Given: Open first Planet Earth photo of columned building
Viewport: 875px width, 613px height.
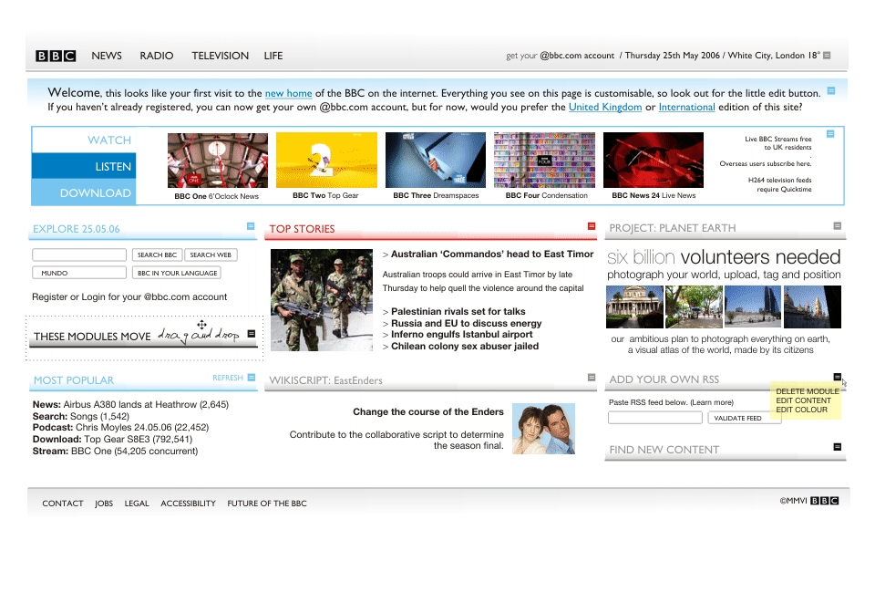Looking at the screenshot, I should (x=634, y=306).
